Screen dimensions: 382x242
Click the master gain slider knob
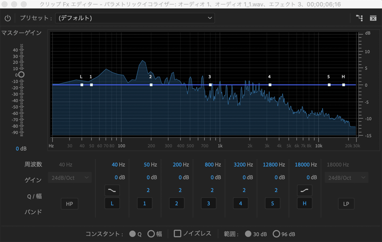click(21, 75)
